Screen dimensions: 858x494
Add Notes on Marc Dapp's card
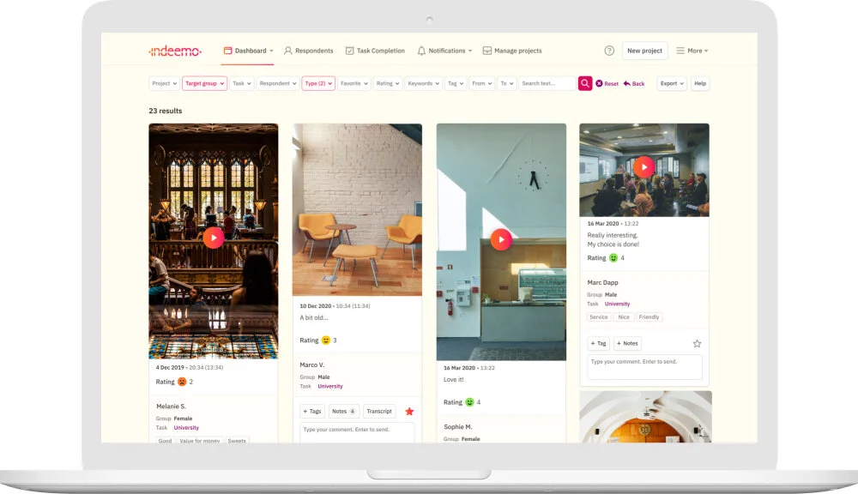click(x=627, y=344)
